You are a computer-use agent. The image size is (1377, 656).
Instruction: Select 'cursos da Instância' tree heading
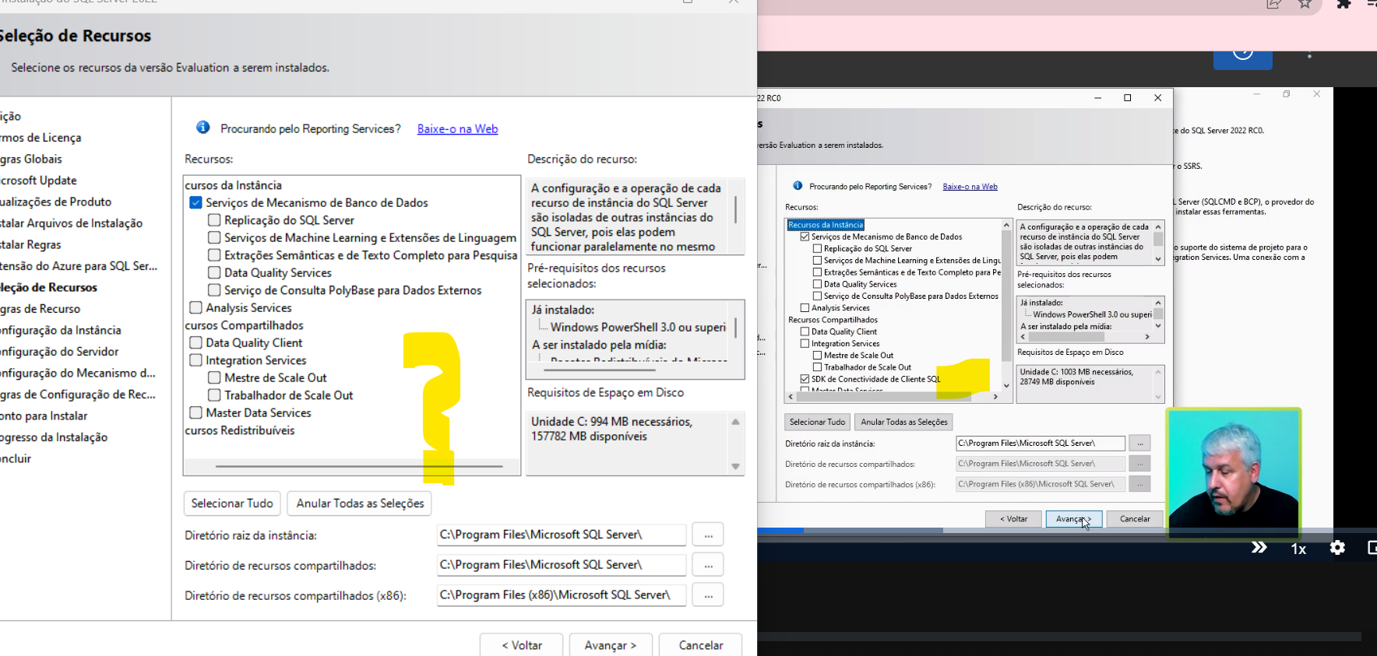point(233,185)
